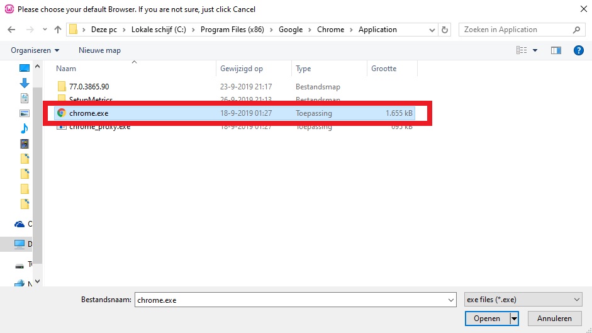Go up one folder level

[58, 30]
